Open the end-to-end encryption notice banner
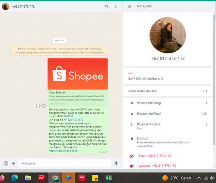216x183 pixels. click(x=60, y=51)
